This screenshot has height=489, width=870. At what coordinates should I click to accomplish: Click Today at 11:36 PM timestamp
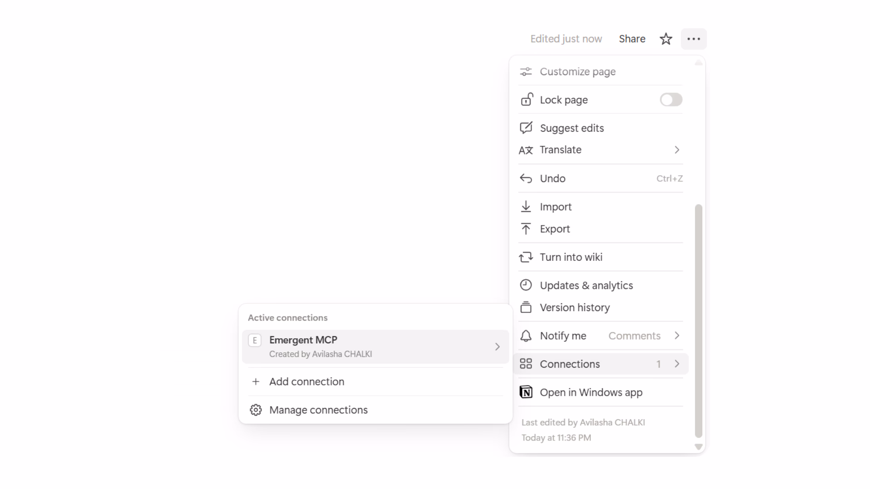556,438
